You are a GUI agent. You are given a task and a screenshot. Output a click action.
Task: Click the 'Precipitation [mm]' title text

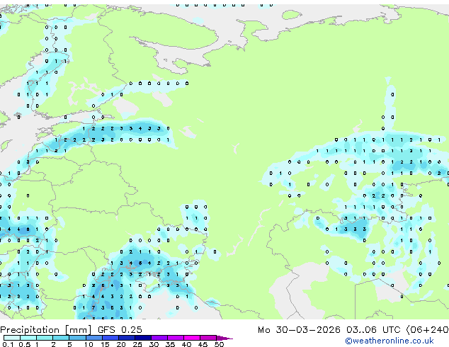pyautogui.click(x=46, y=330)
